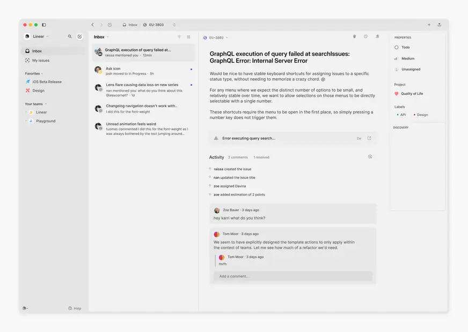Open iOS Beta Release favorite
Viewport: 468px width, 332px height.
pyautogui.click(x=43, y=81)
